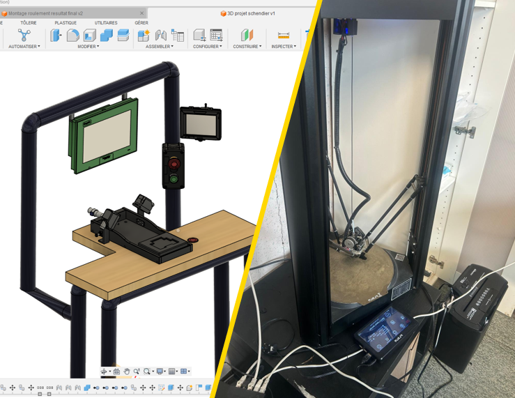Select the Shell tool in Modifier
515x398 pixels.
click(x=90, y=35)
